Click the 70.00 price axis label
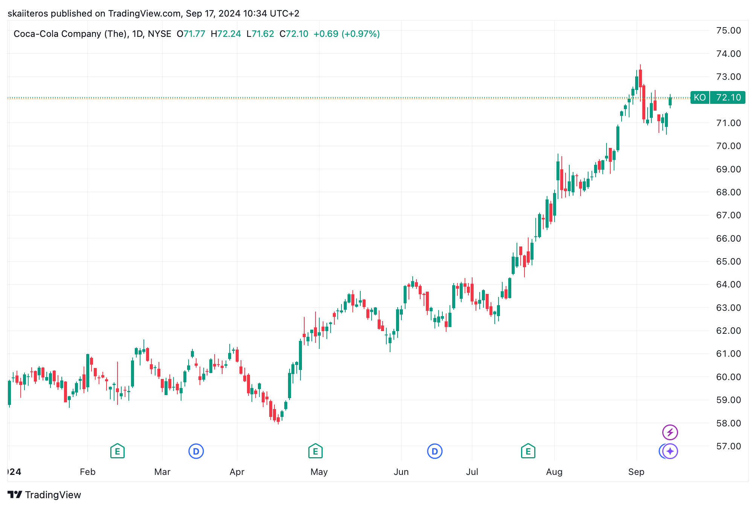The height and width of the screenshot is (508, 756). tap(729, 146)
